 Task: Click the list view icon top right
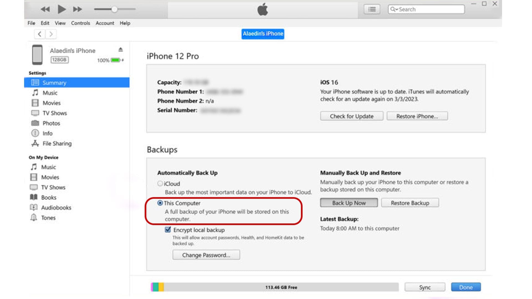(x=372, y=9)
